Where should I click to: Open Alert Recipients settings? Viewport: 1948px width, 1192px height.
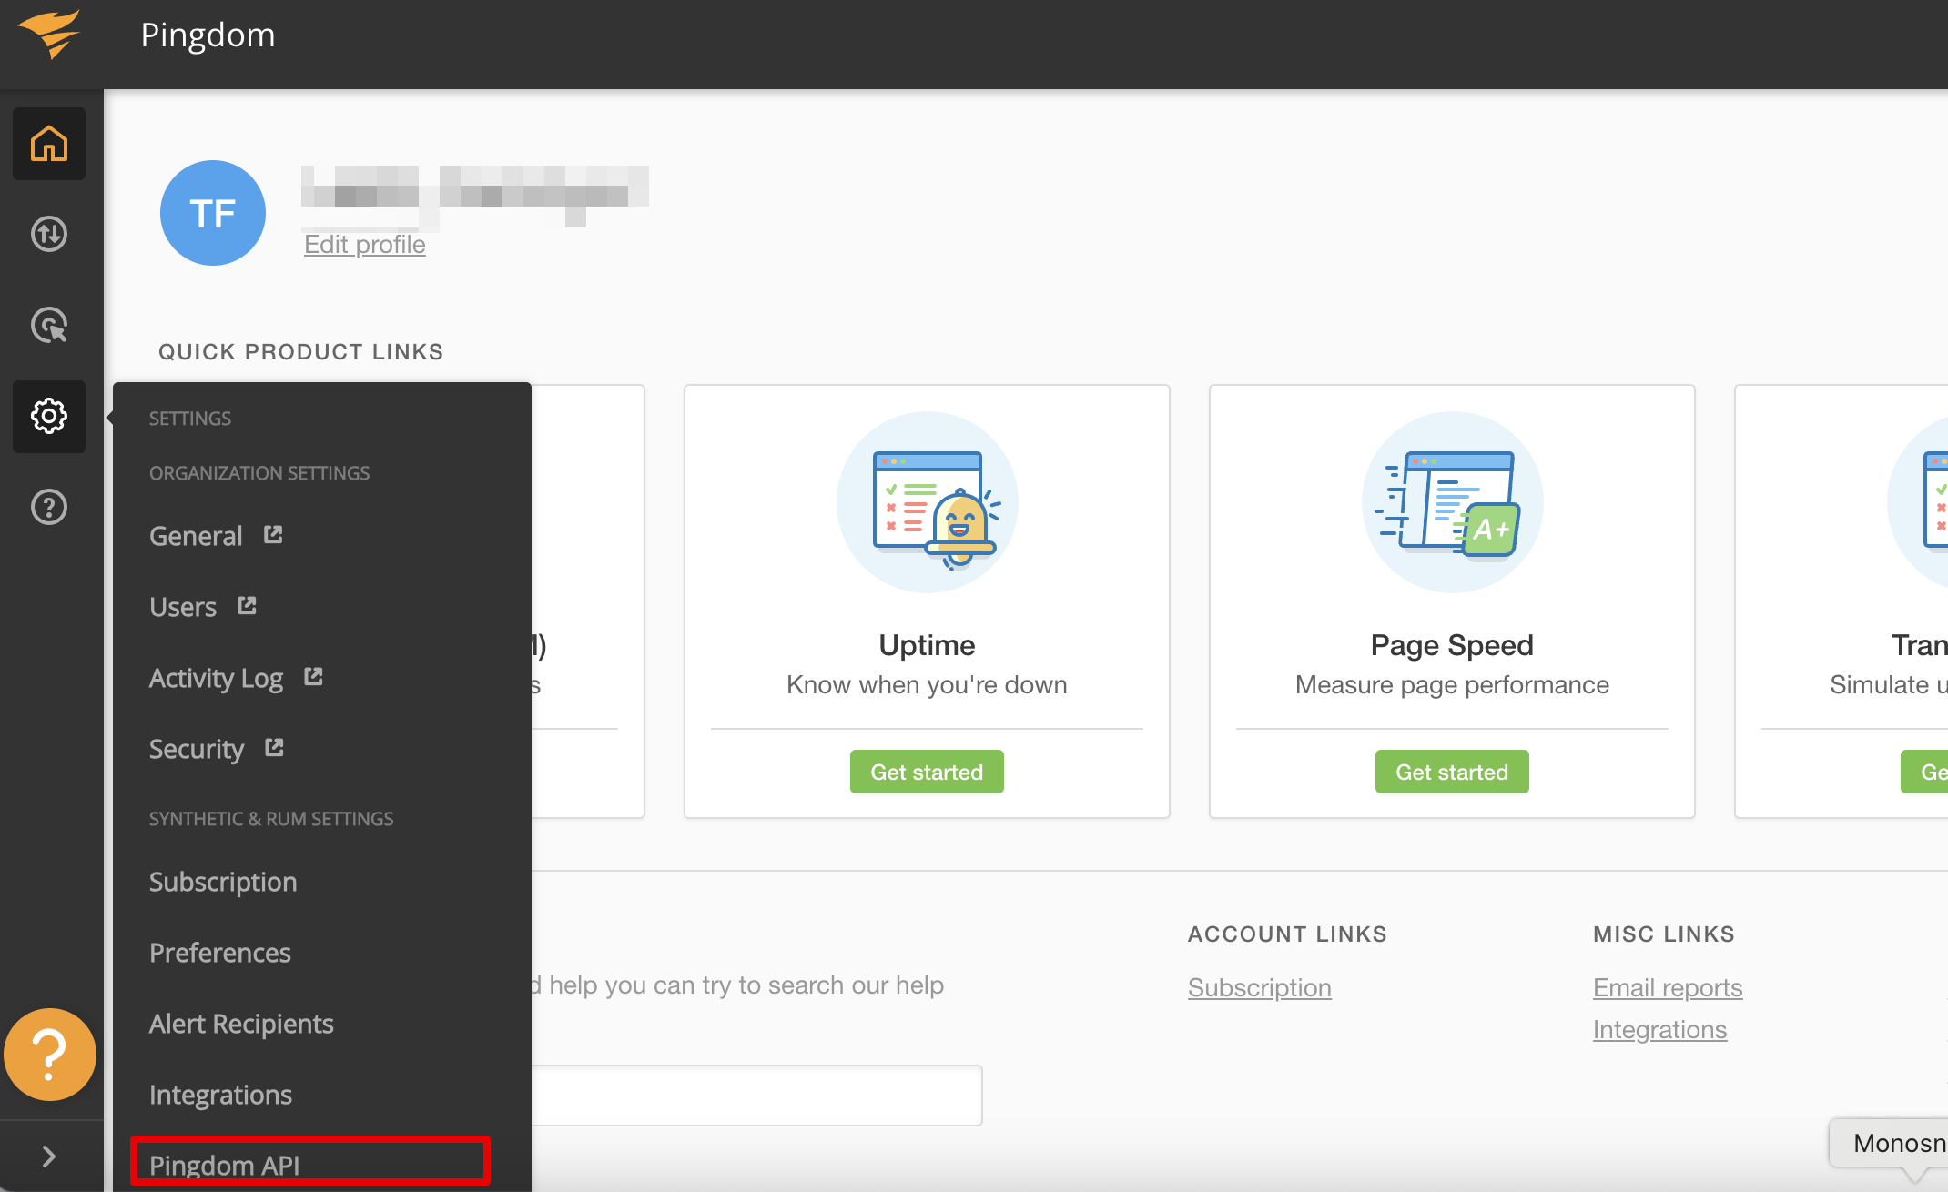[x=241, y=1024]
